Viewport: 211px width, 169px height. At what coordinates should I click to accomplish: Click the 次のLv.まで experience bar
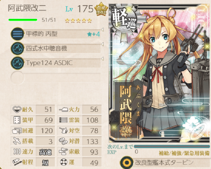click(172, 147)
